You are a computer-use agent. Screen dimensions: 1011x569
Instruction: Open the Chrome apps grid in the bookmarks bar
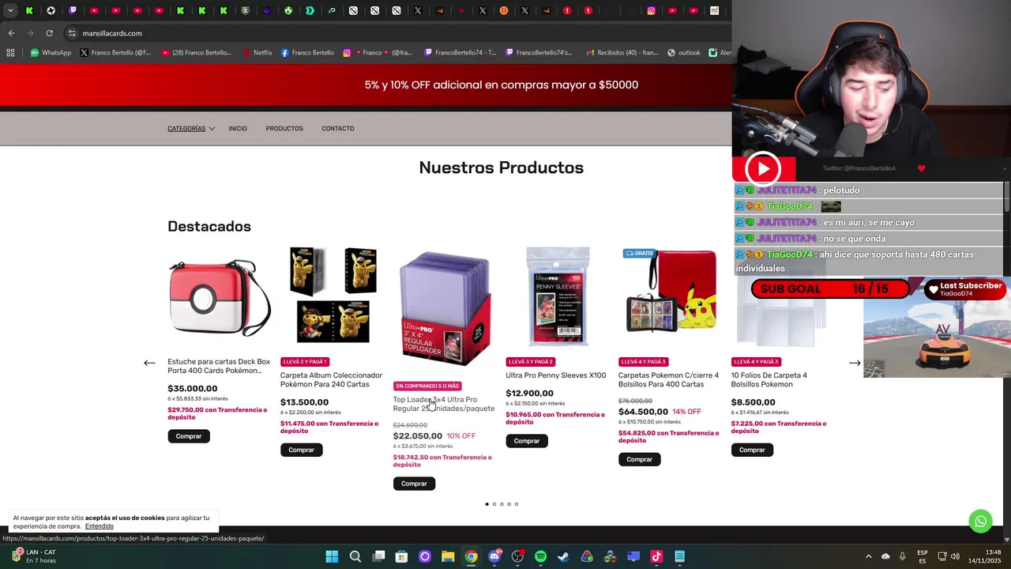pos(10,53)
